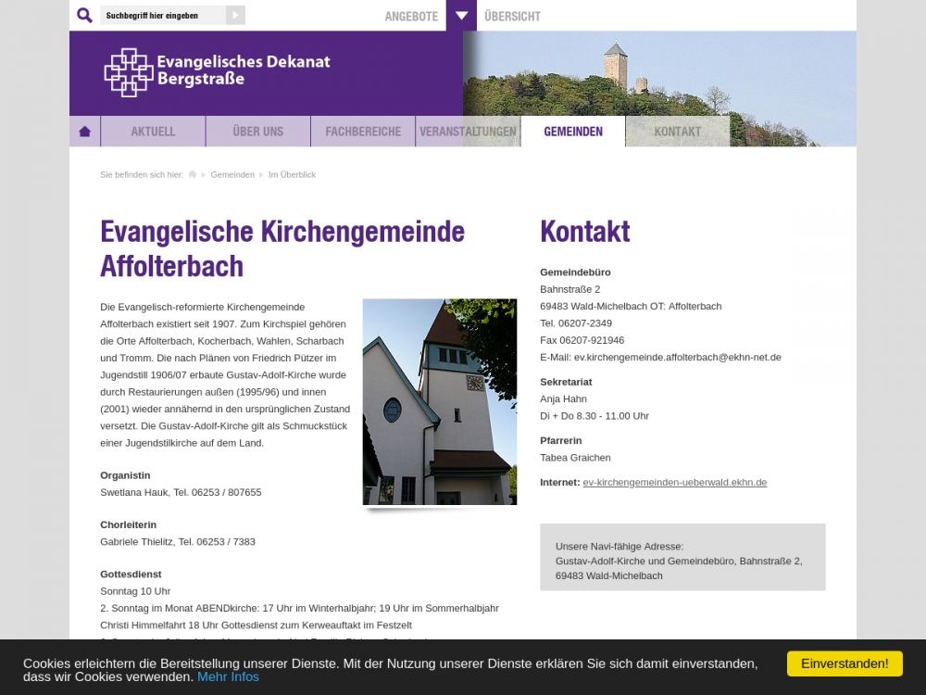Click the Evangelisches Dekanat Bergstraße logo
The height and width of the screenshot is (695, 926).
[x=217, y=71]
